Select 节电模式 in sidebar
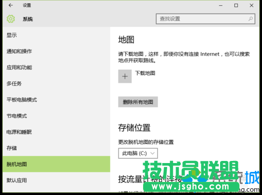262x195 pixels. pyautogui.click(x=56, y=116)
